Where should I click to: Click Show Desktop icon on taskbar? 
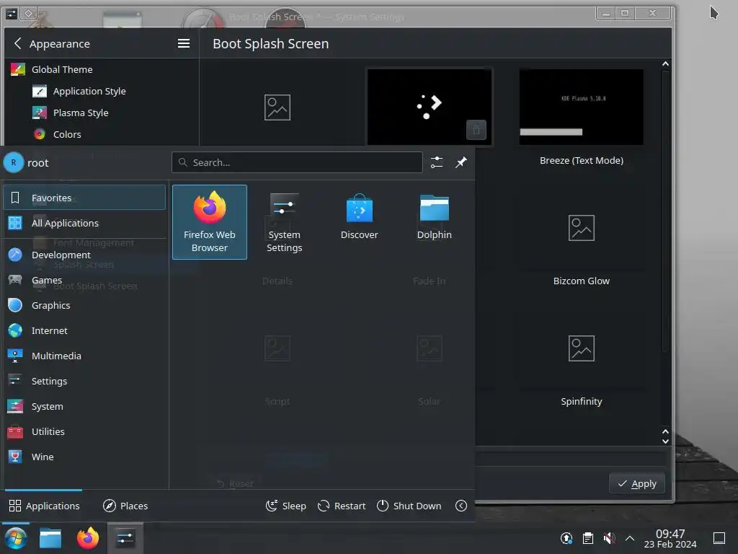tap(719, 538)
